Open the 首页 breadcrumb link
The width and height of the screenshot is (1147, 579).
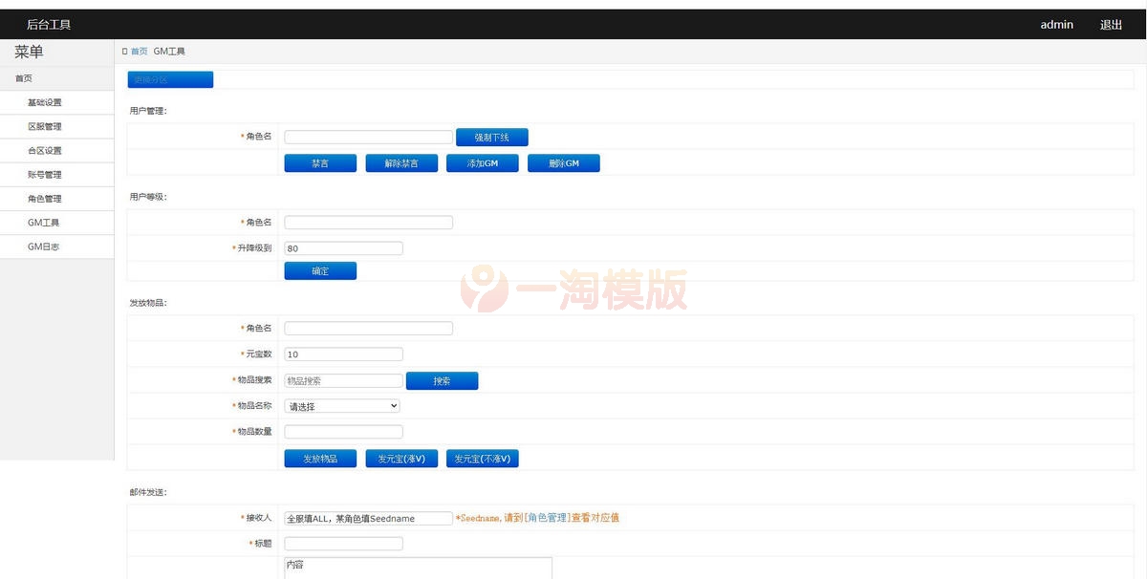140,52
